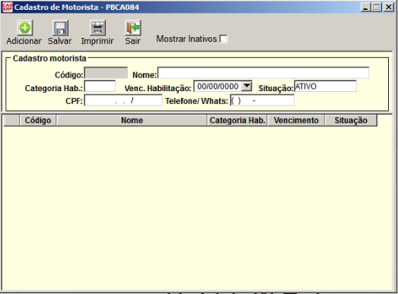Exit via the Sair door icon
This screenshot has height=294, width=398.
[x=132, y=27]
